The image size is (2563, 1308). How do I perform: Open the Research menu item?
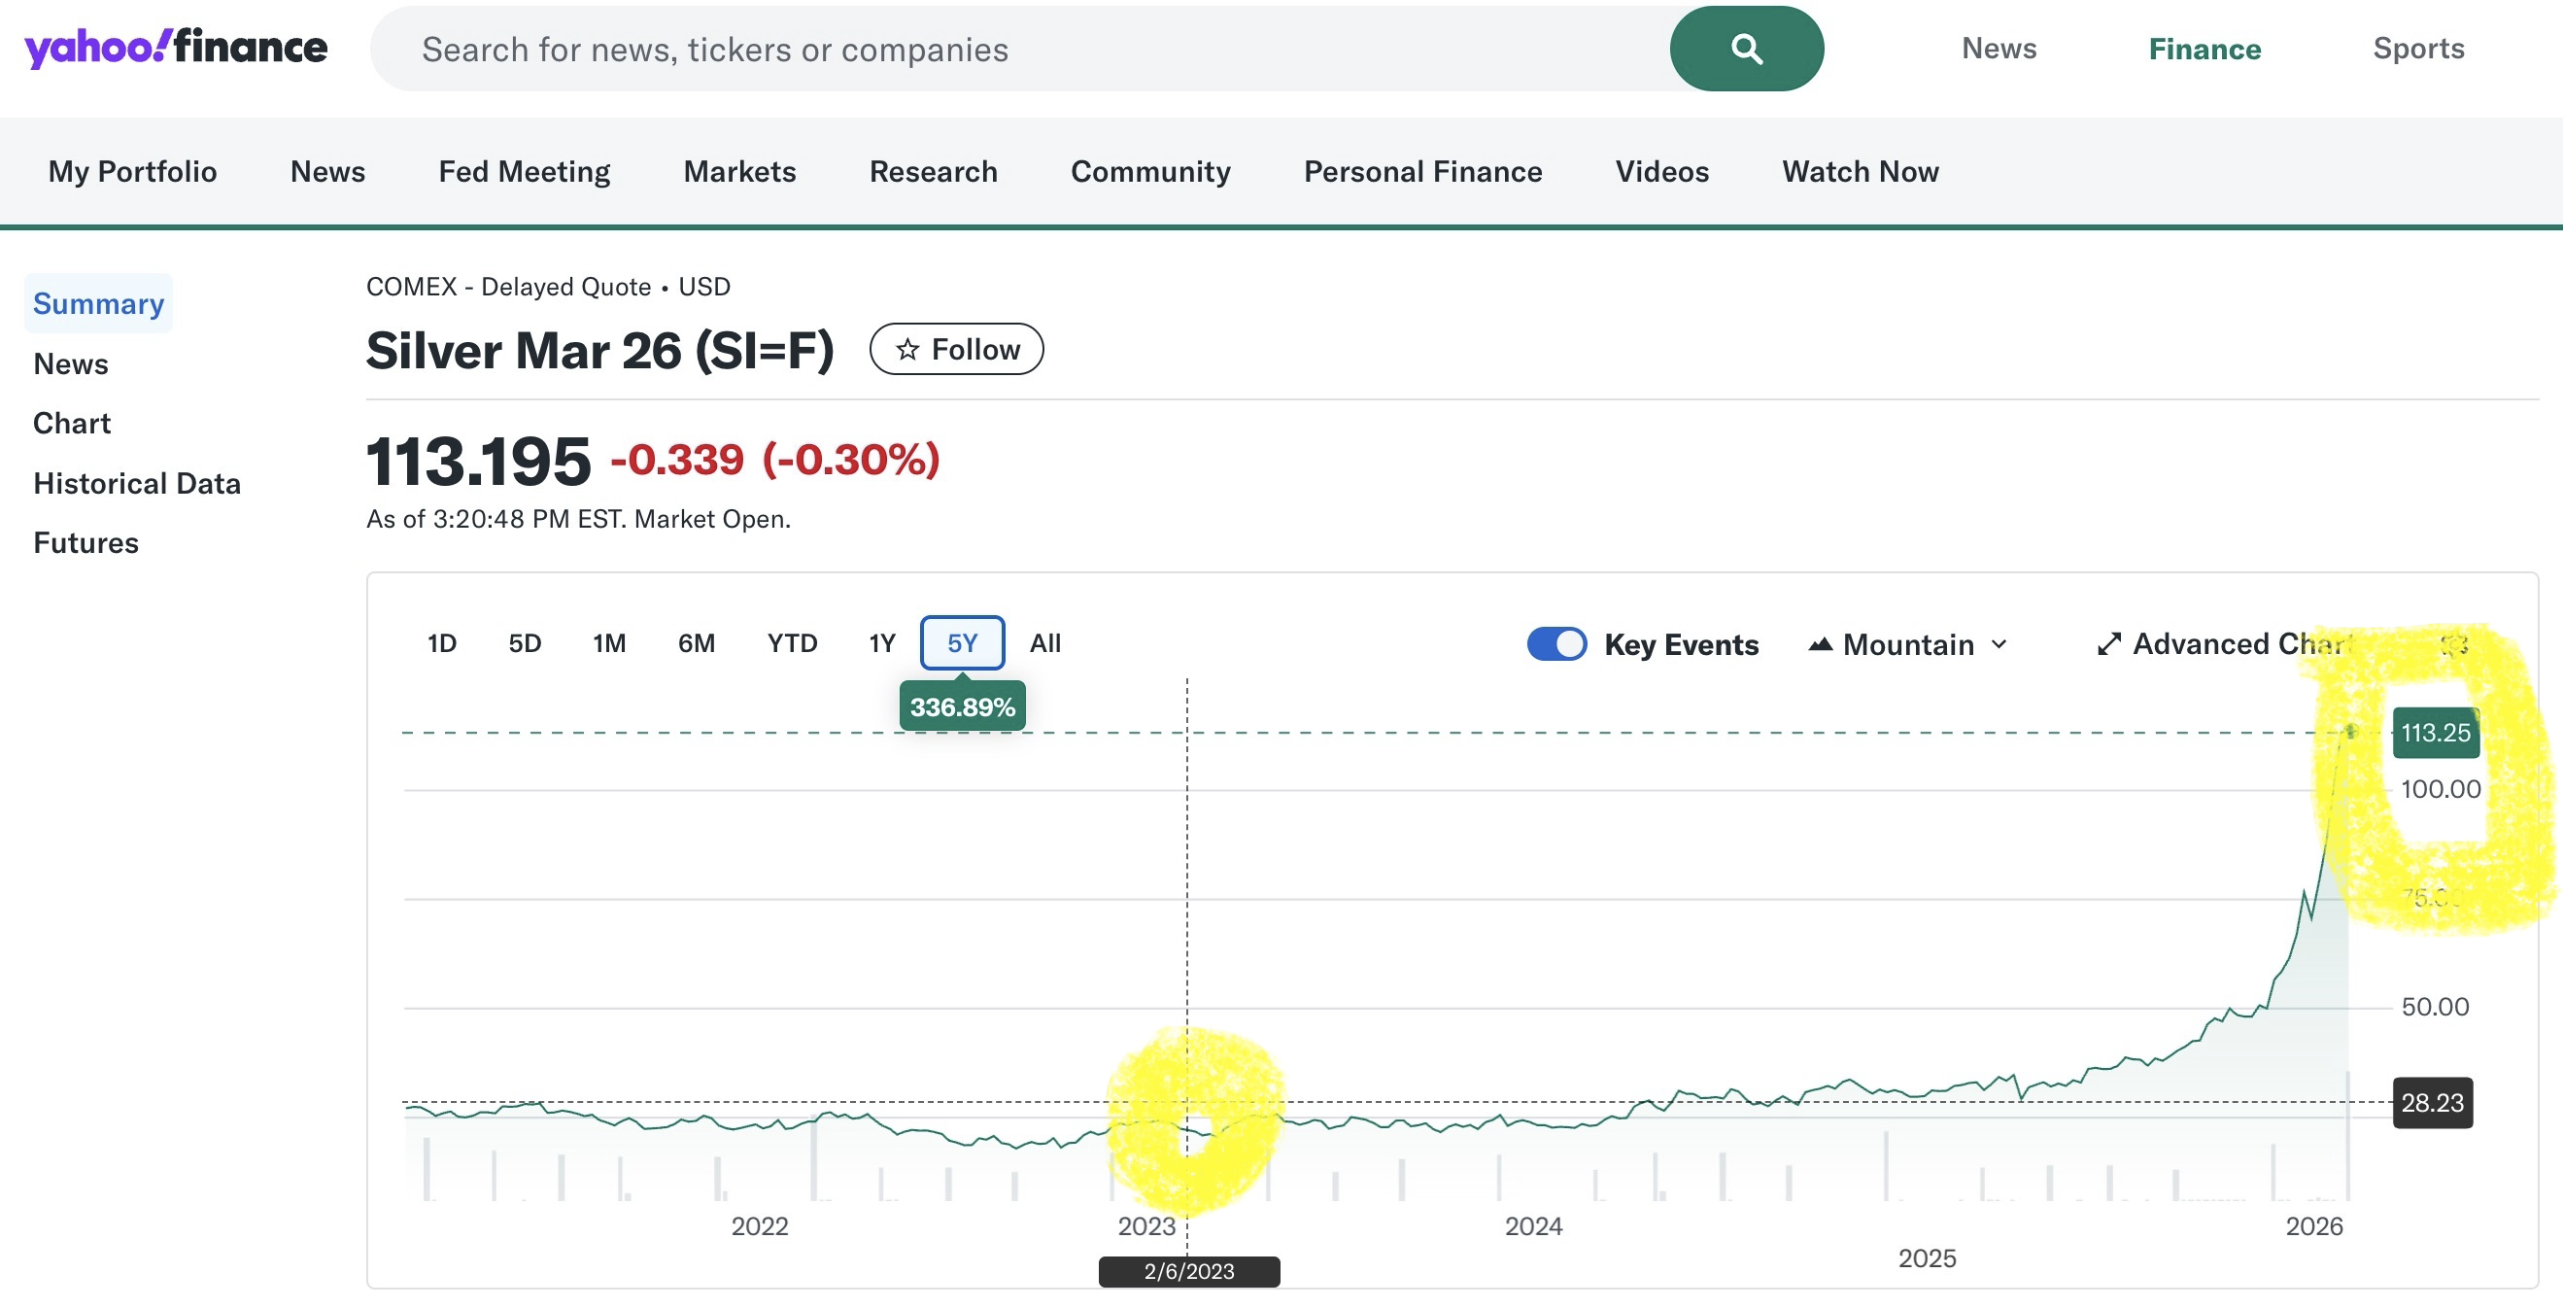933,171
